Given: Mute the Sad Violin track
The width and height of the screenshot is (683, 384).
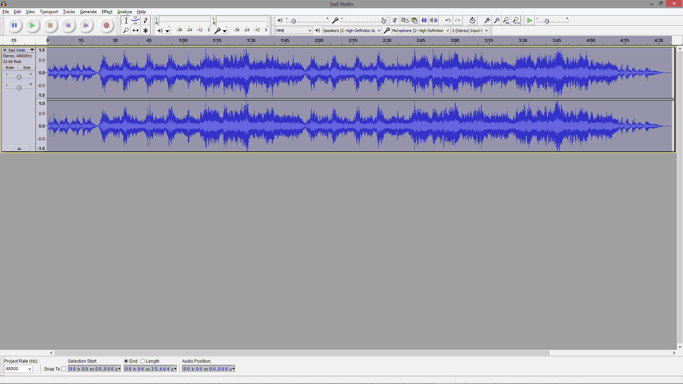Looking at the screenshot, I should (10, 68).
